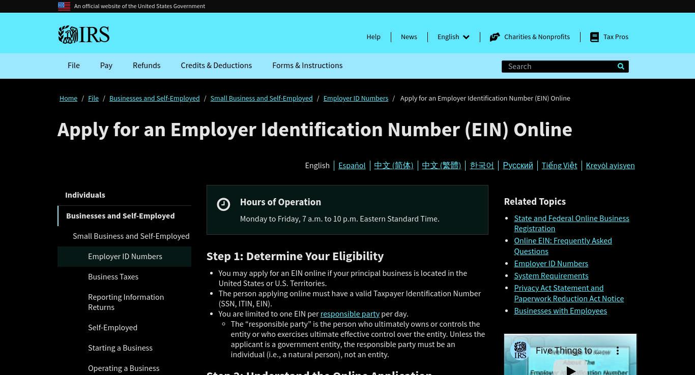Click the IRS logo
The width and height of the screenshot is (695, 375).
tap(84, 35)
